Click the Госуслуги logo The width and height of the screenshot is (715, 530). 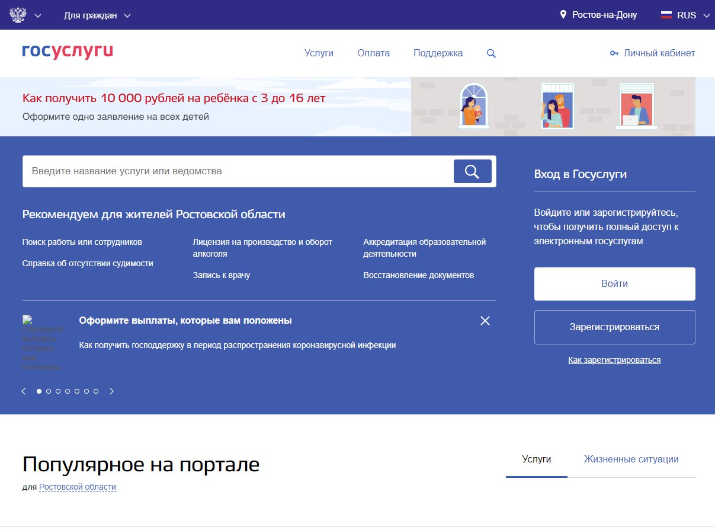click(68, 52)
